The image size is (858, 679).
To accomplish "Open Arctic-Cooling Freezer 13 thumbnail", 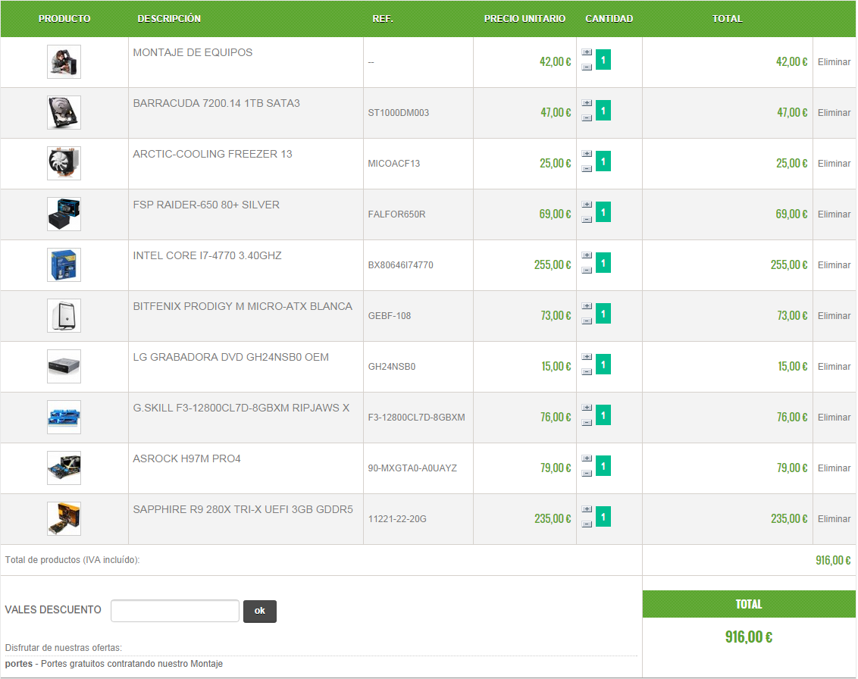I will (x=64, y=164).
